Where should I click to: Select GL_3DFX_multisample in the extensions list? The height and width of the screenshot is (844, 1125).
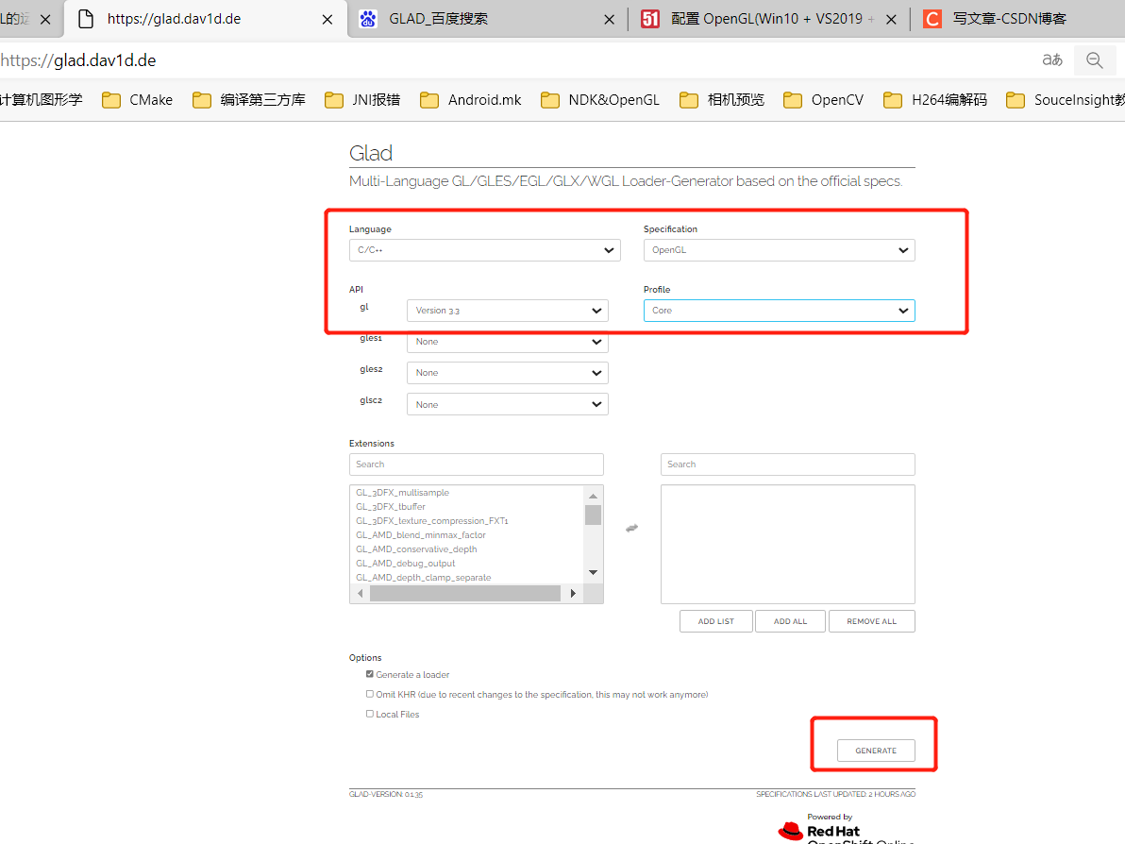[x=402, y=493]
